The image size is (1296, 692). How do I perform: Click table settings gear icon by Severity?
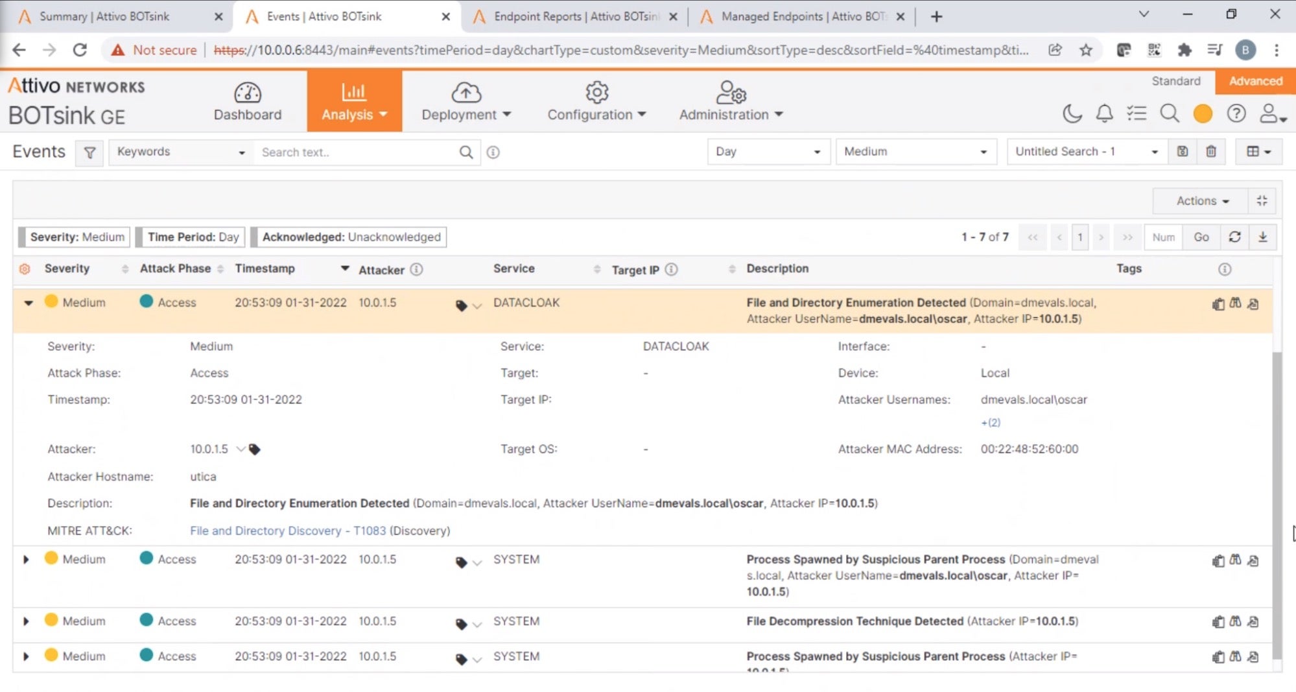tap(25, 269)
